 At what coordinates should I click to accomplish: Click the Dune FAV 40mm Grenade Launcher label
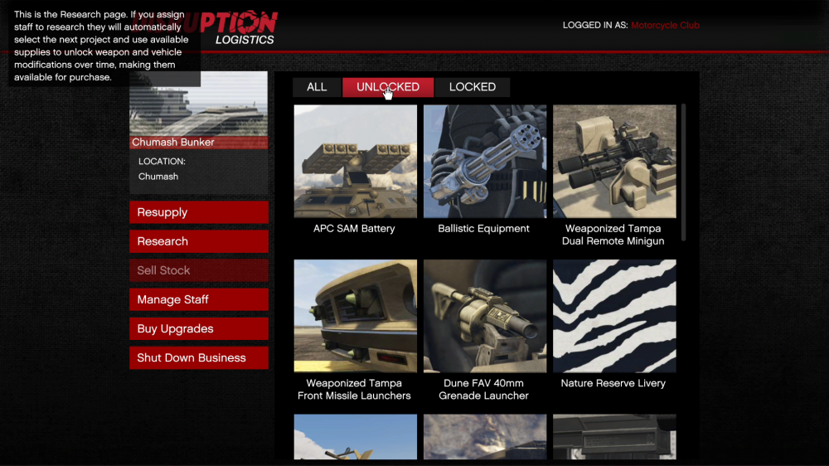[483, 390]
